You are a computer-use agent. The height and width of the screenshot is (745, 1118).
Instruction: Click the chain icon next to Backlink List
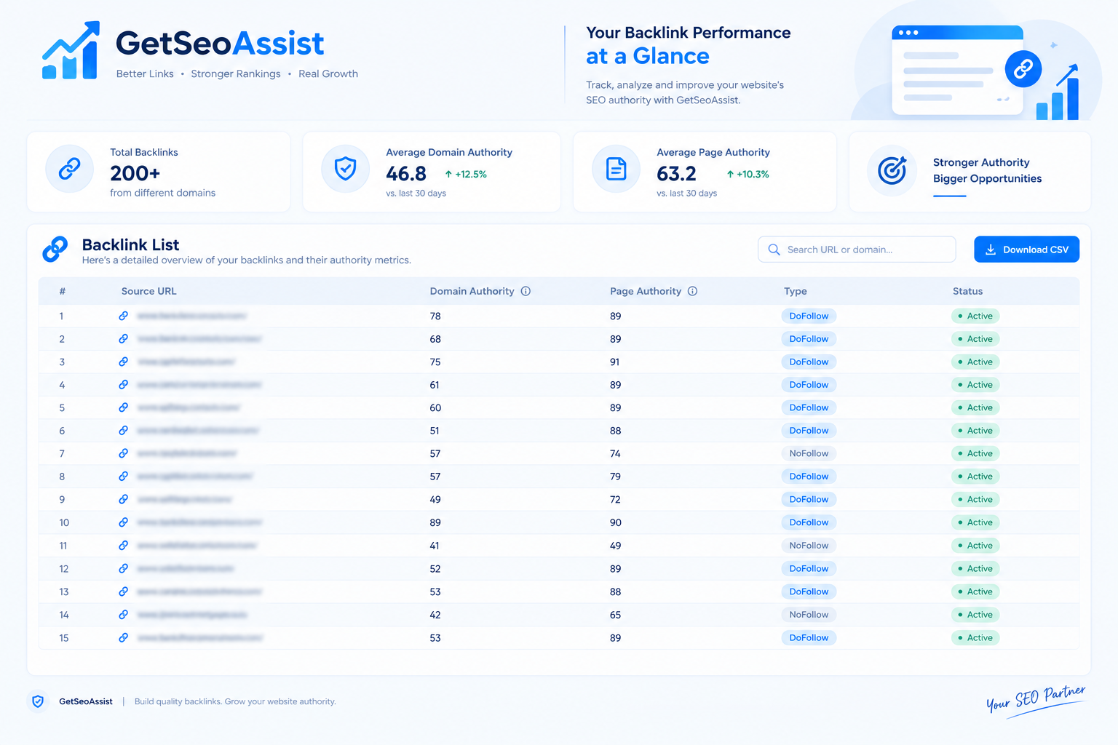55,249
